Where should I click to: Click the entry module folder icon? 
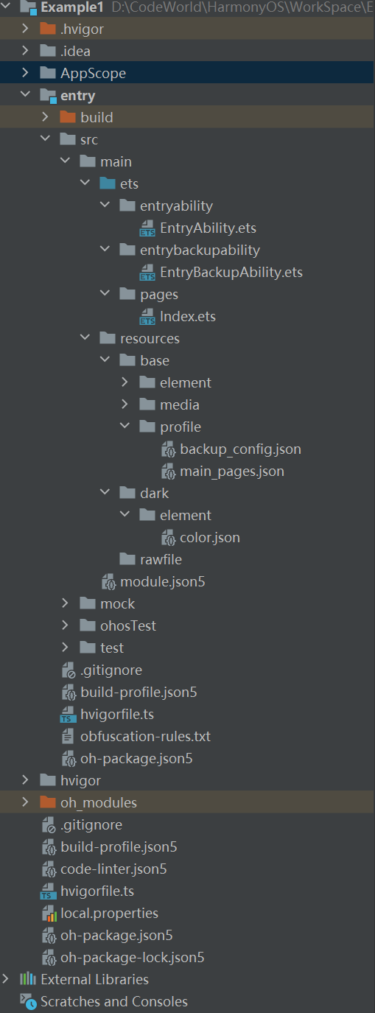pos(49,96)
